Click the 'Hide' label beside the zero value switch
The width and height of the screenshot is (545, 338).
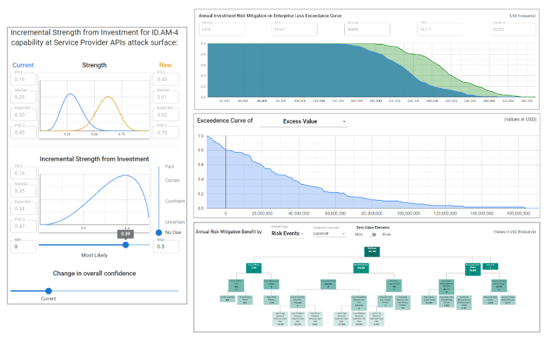[359, 235]
